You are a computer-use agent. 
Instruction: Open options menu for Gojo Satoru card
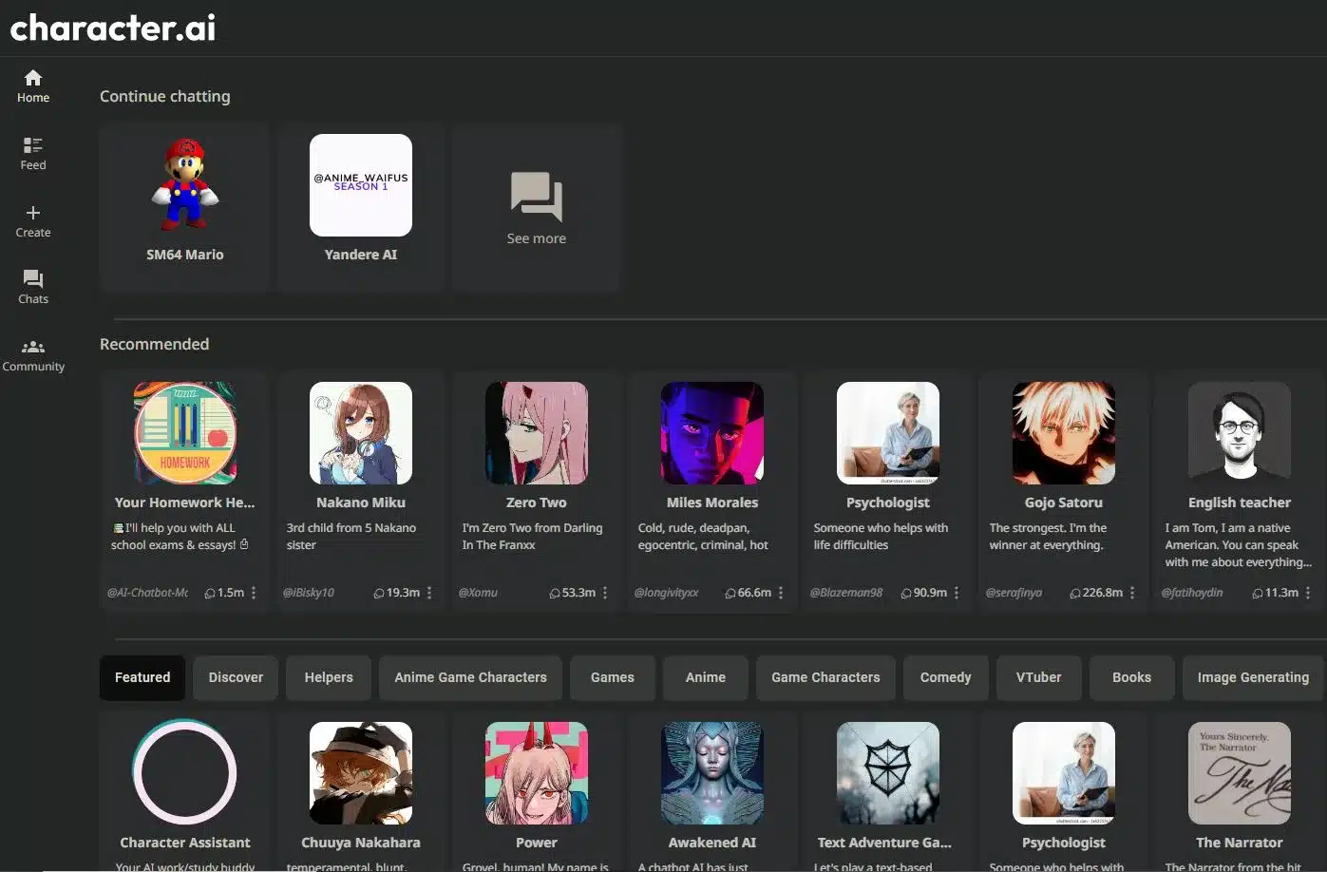point(1132,593)
